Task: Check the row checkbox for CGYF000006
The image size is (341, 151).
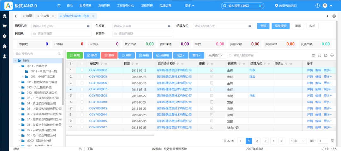Action: tap(82, 83)
